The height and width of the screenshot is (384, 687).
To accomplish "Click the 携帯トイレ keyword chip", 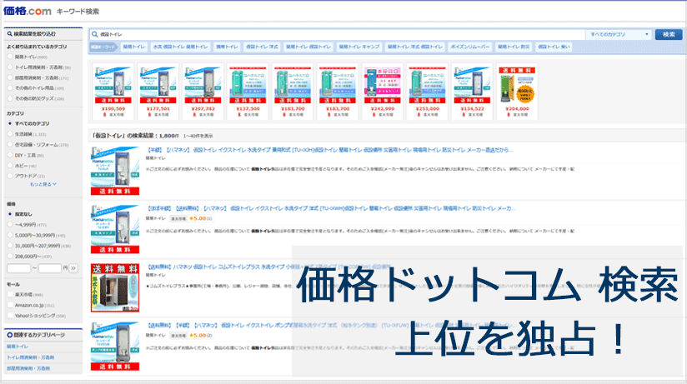I will point(227,47).
